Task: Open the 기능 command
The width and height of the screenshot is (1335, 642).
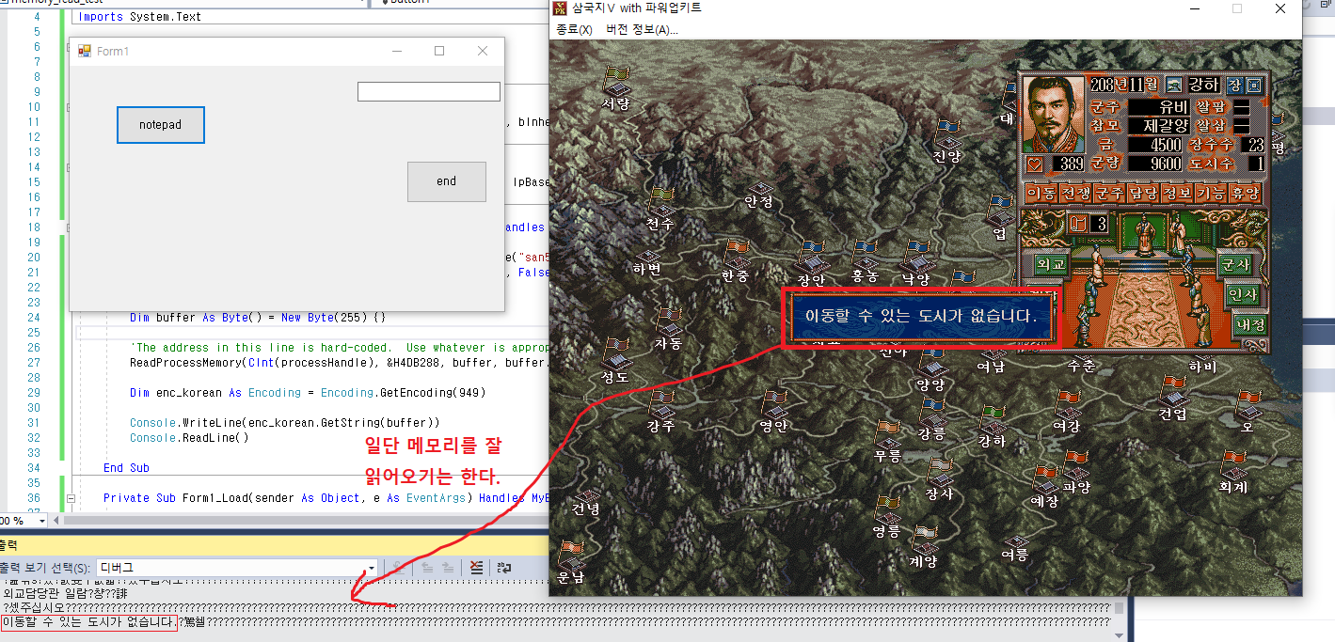Action: point(1211,193)
